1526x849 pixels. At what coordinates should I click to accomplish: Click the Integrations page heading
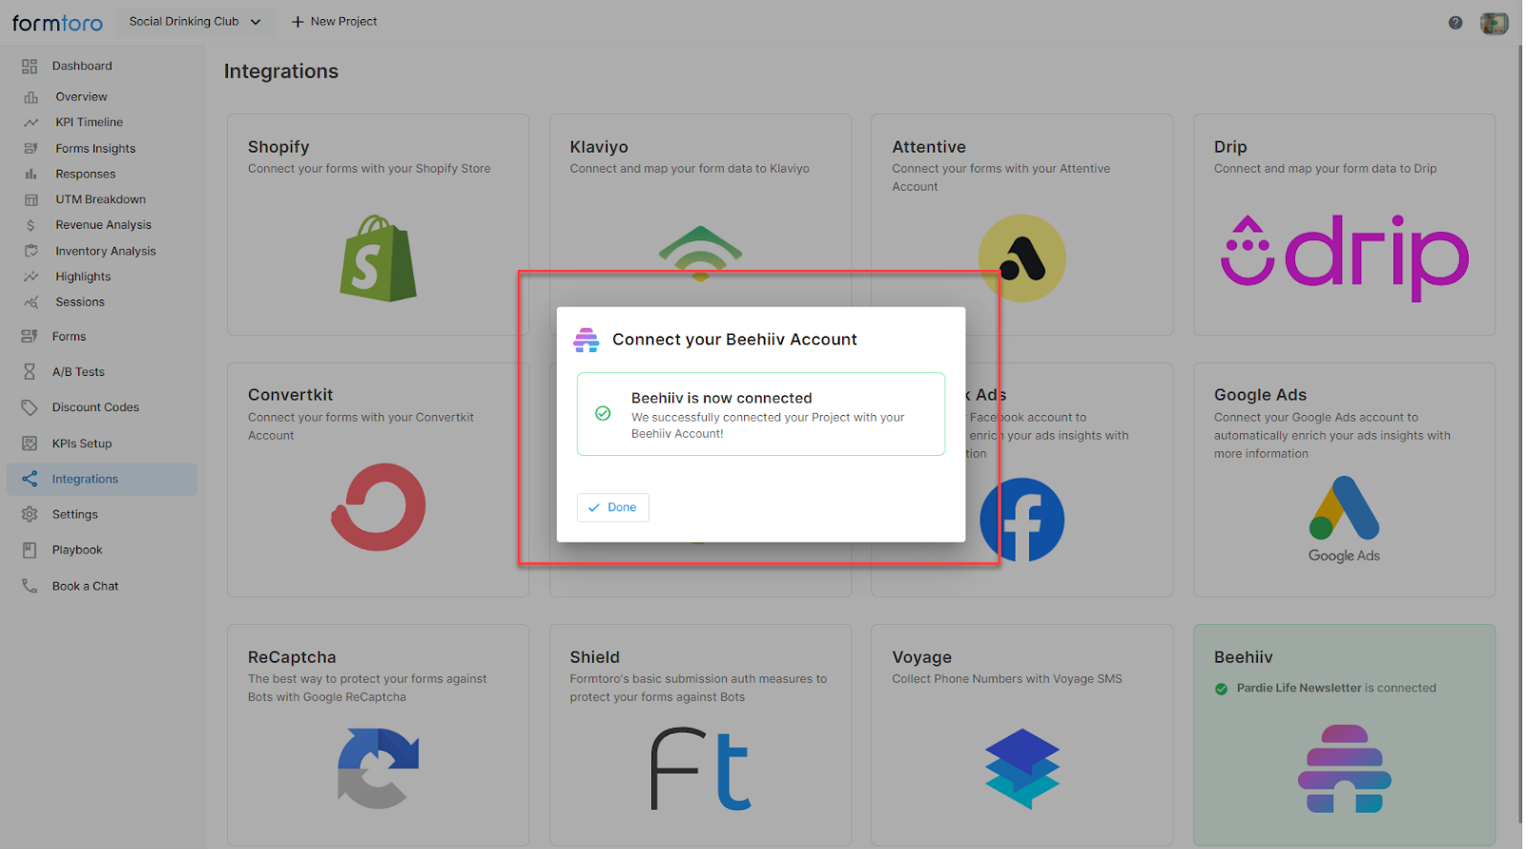pyautogui.click(x=281, y=72)
